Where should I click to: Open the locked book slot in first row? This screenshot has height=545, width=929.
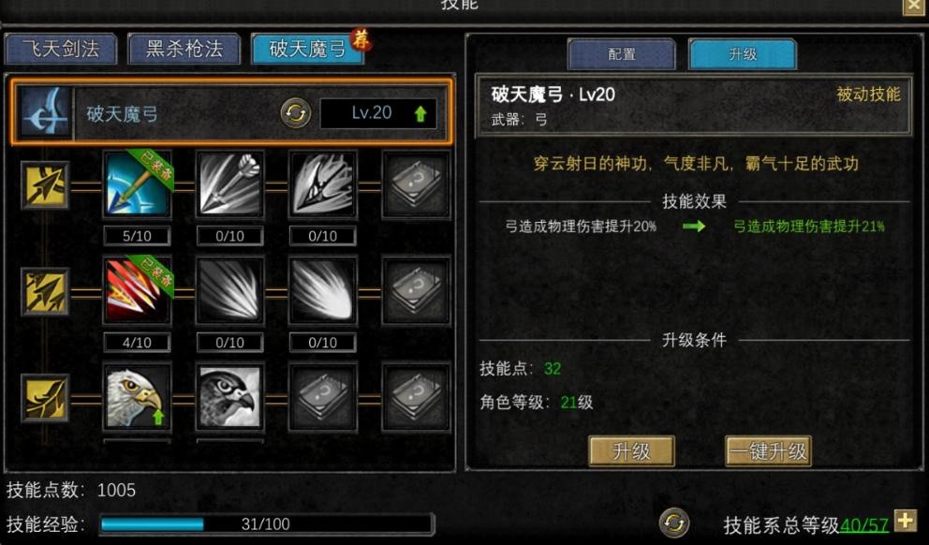click(x=416, y=184)
